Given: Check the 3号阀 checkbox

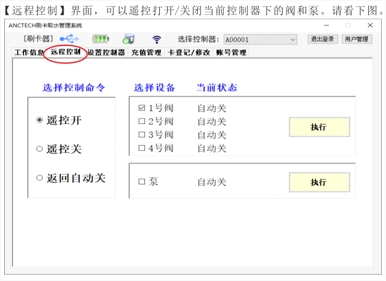Looking at the screenshot, I should [x=142, y=134].
